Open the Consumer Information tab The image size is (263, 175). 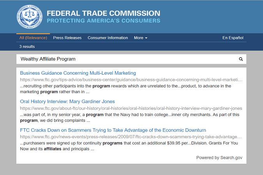point(108,38)
